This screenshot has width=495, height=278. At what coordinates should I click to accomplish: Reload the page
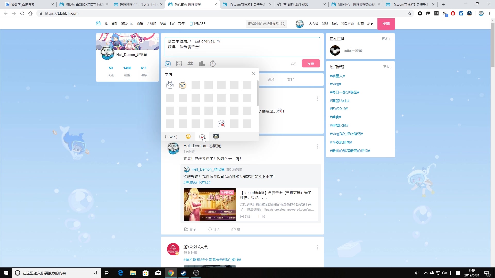(22, 13)
